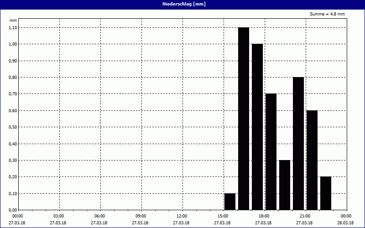
Task: Select the 0,60 mm bar after 21:00
Action: (x=312, y=160)
